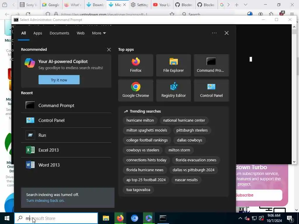The height and width of the screenshot is (224, 299).
Task: Bookmark page with star icon in Firefox
Action: click(172, 14)
